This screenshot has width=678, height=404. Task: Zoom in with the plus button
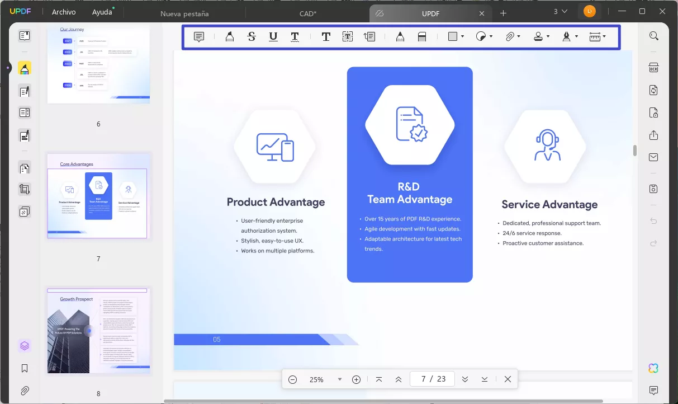[x=357, y=379]
